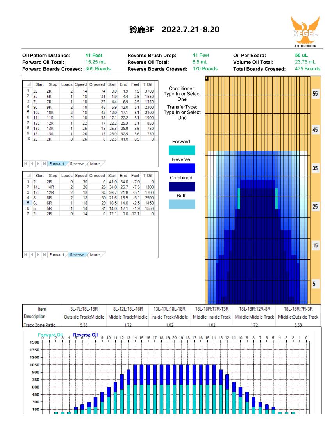This screenshot has width=332, height=430.
Task: Click the 23.75 mL Volume Oil Total value
Action: click(305, 62)
